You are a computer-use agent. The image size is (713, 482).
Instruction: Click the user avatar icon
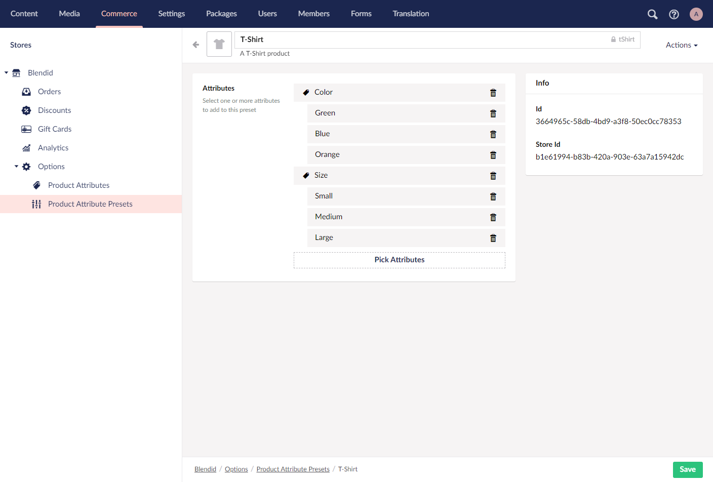point(696,14)
